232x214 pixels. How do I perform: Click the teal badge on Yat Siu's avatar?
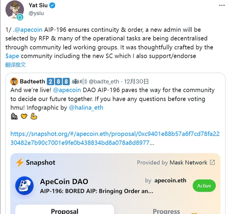click(20, 17)
